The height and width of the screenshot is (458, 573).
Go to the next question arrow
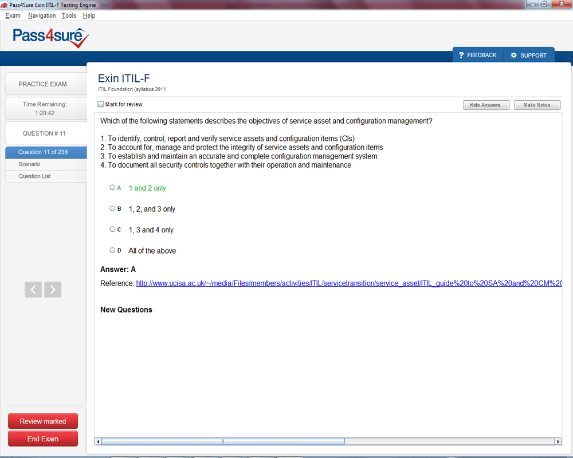(x=53, y=290)
